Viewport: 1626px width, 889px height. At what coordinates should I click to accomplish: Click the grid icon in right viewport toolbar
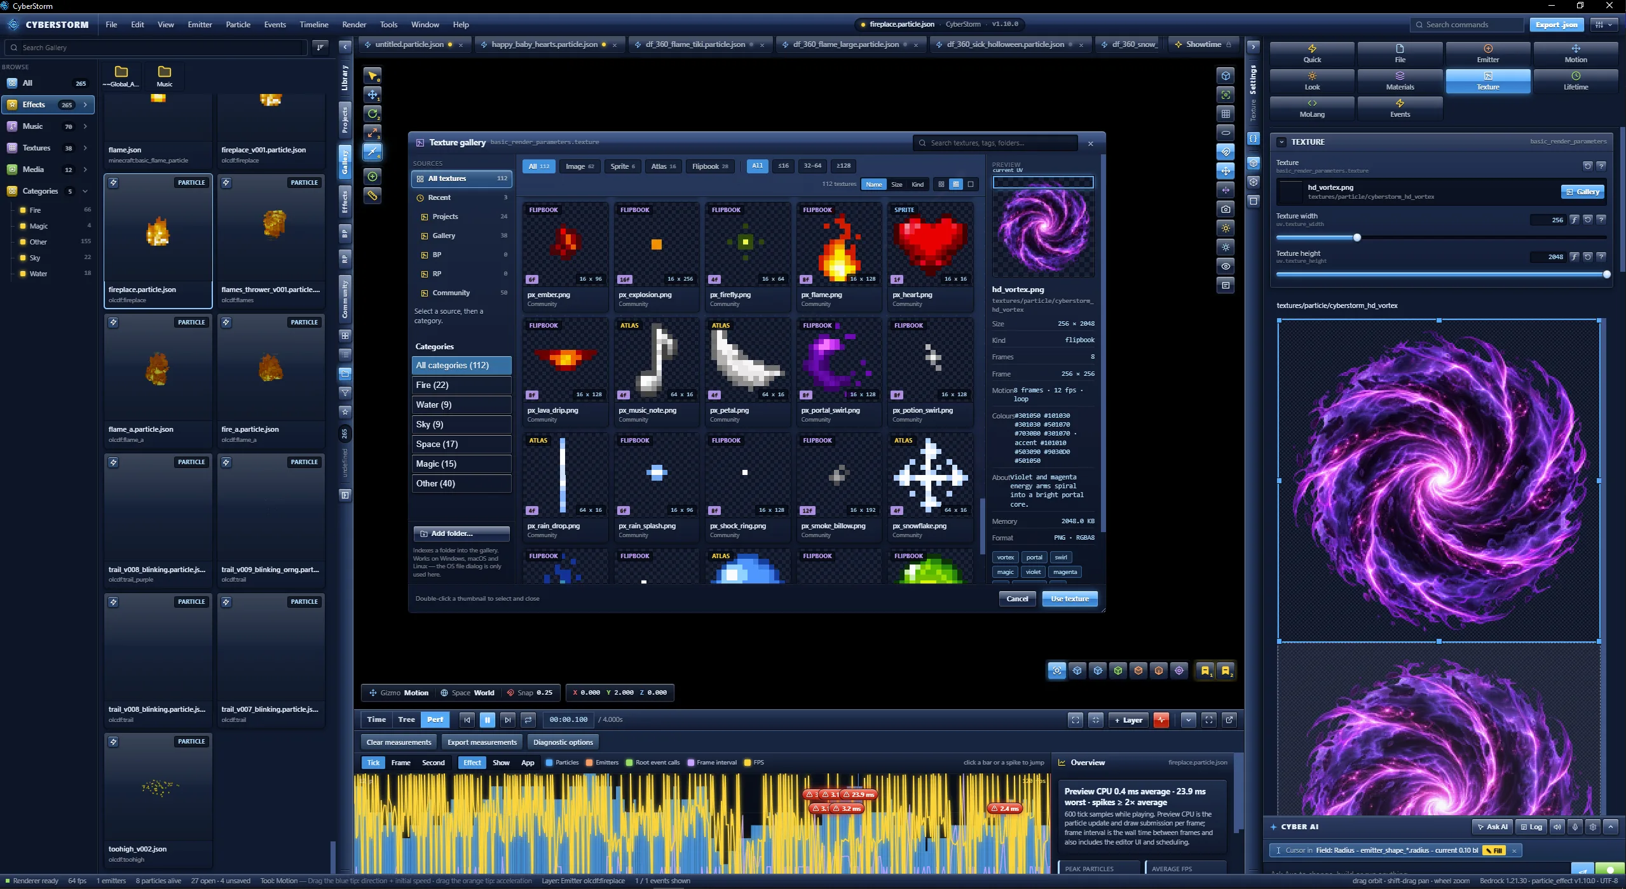[x=1226, y=114]
